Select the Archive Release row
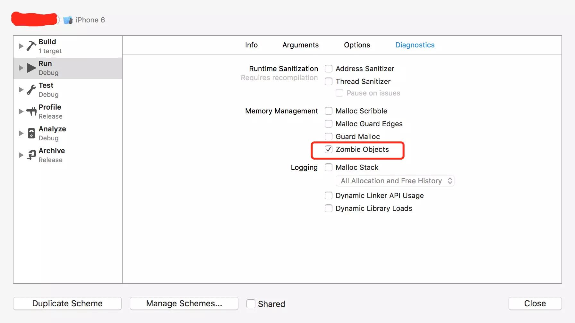575x323 pixels. click(x=68, y=155)
